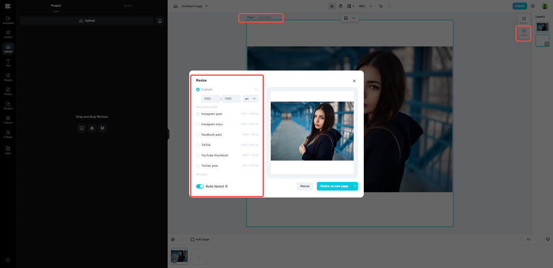Open the Shapes sidebar panel
Screen dimensions: 553x268
(8, 77)
